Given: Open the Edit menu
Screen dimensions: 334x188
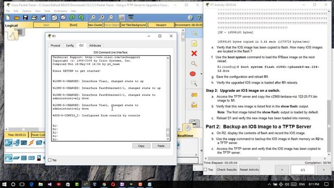Looking at the screenshot, I should (x=16, y=11).
